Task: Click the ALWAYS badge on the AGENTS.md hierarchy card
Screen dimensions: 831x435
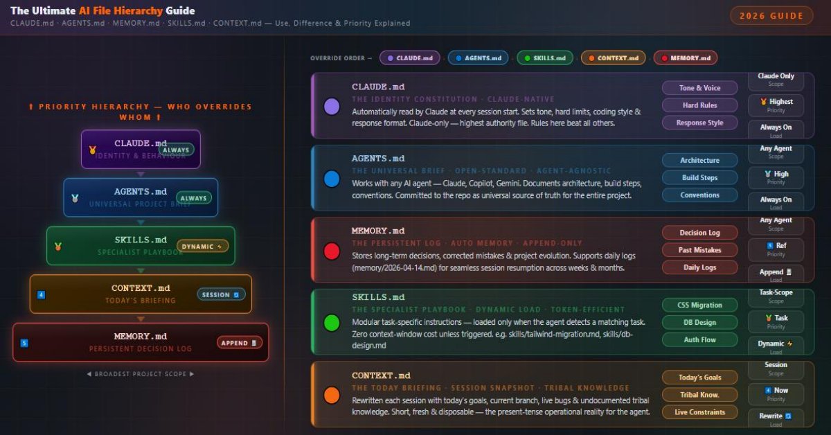Action: click(194, 198)
